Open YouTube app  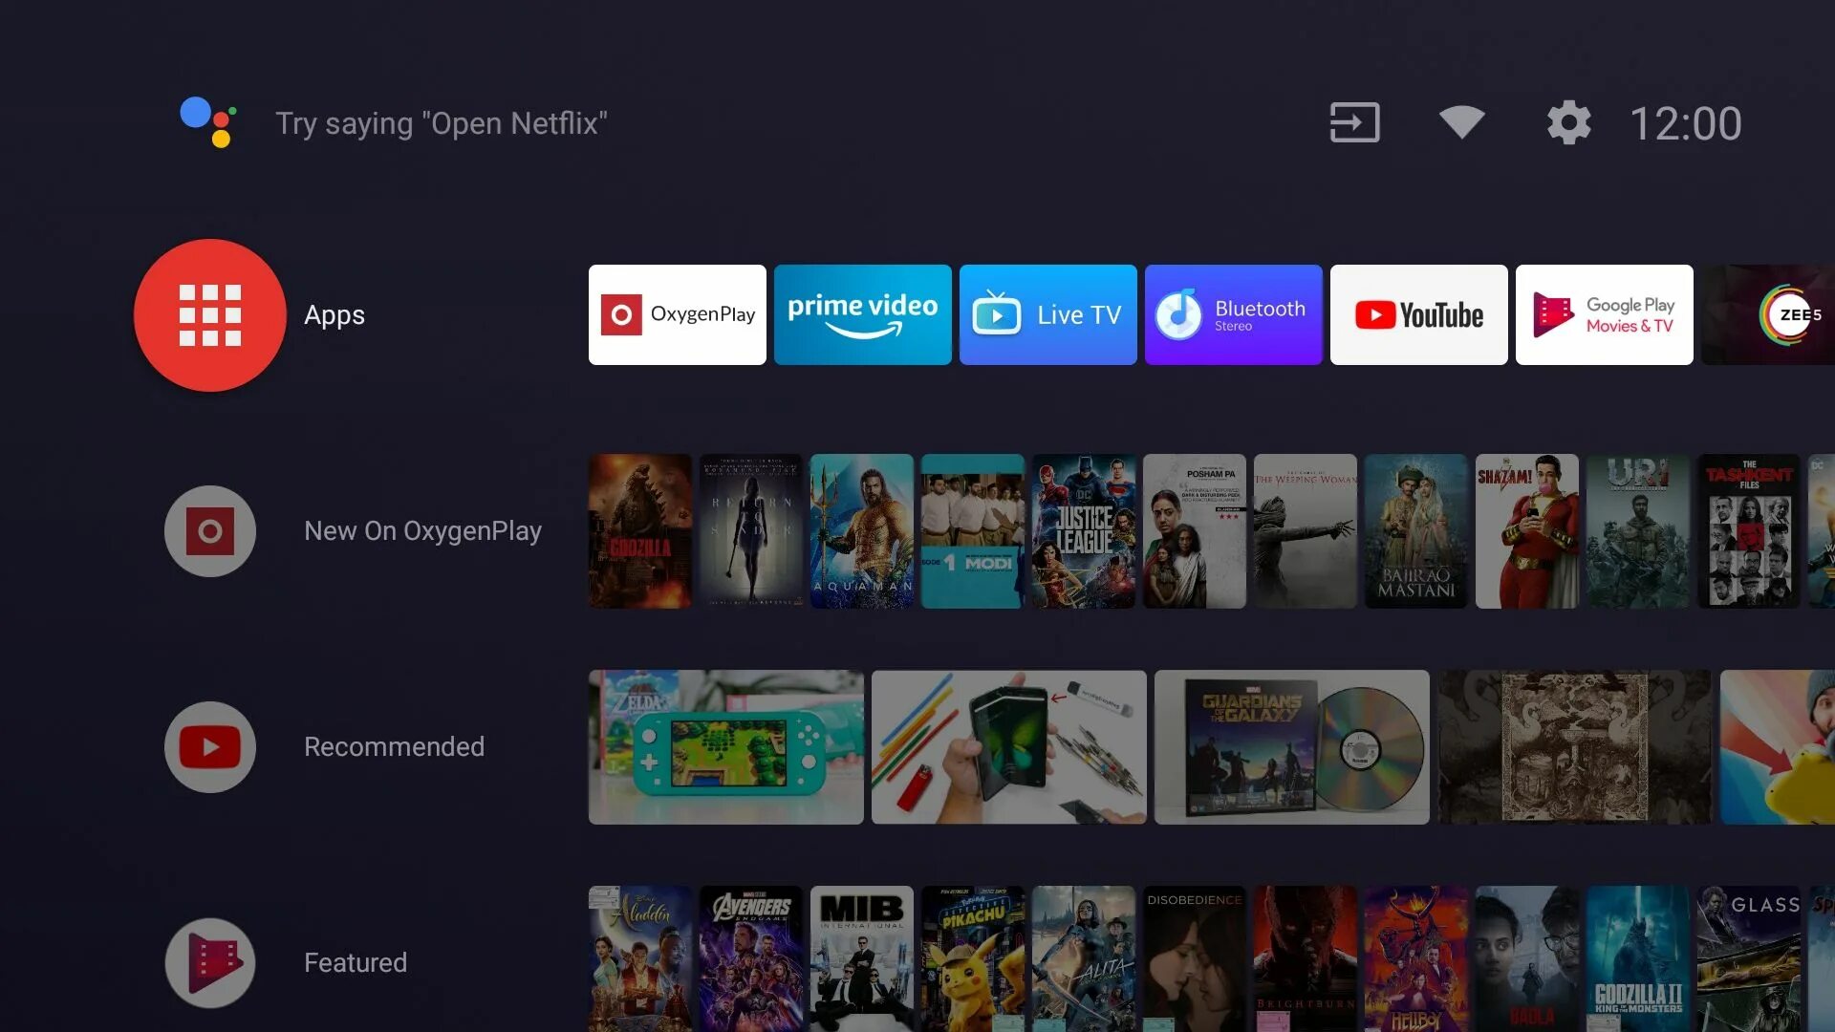[x=1419, y=315]
